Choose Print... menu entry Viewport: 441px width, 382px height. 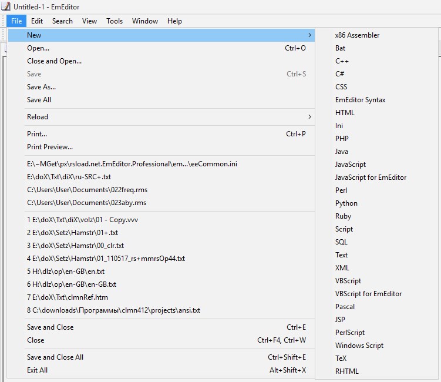tap(161, 134)
